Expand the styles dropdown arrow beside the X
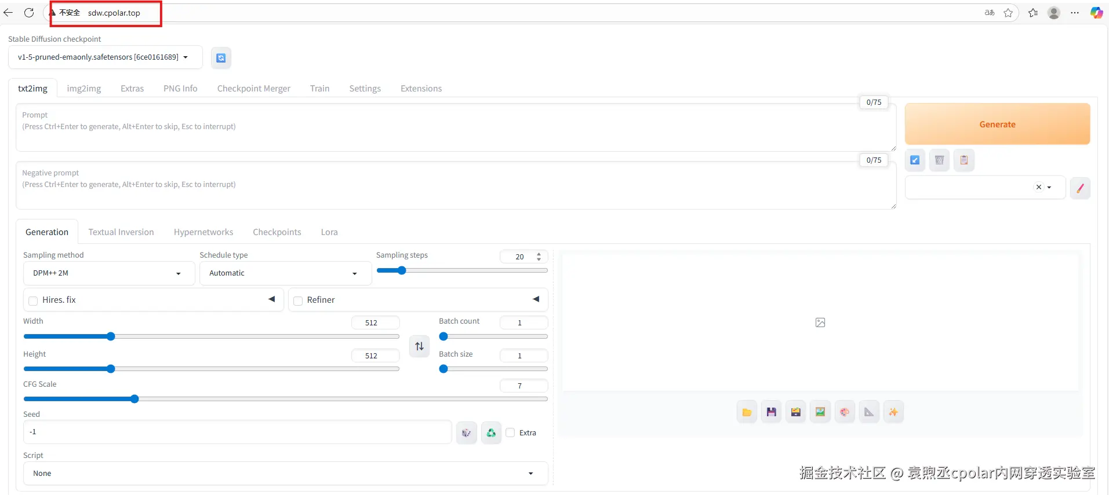This screenshot has height=495, width=1109. coord(1049,188)
